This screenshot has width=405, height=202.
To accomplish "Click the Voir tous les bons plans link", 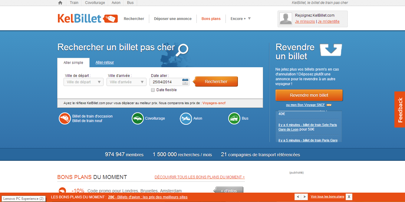I will pyautogui.click(x=328, y=197).
